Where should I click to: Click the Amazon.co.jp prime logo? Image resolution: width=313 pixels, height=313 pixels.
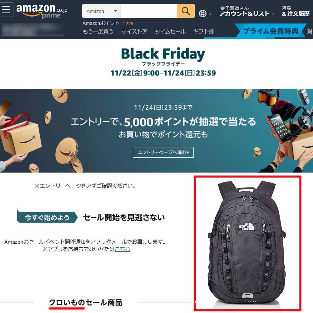click(42, 11)
